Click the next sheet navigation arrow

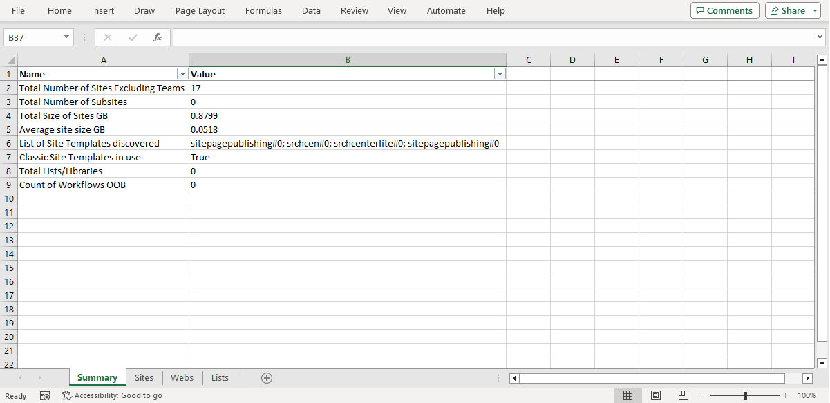click(39, 377)
